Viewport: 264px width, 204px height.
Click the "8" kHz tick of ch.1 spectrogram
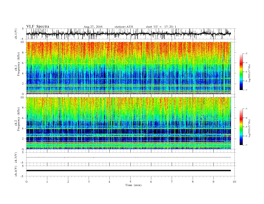point(23,53)
